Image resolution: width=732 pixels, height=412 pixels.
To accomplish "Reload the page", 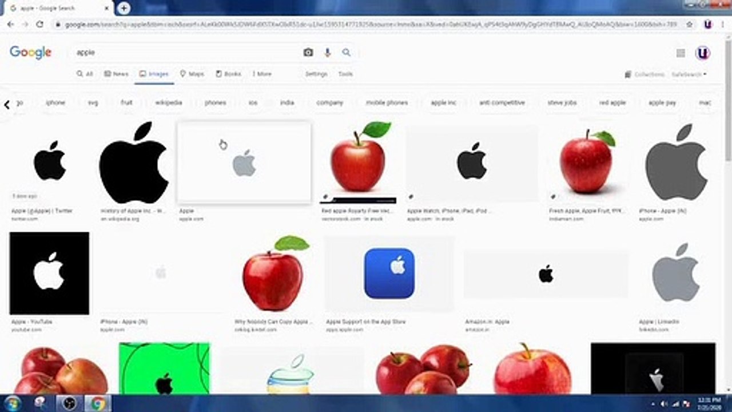I will point(40,25).
